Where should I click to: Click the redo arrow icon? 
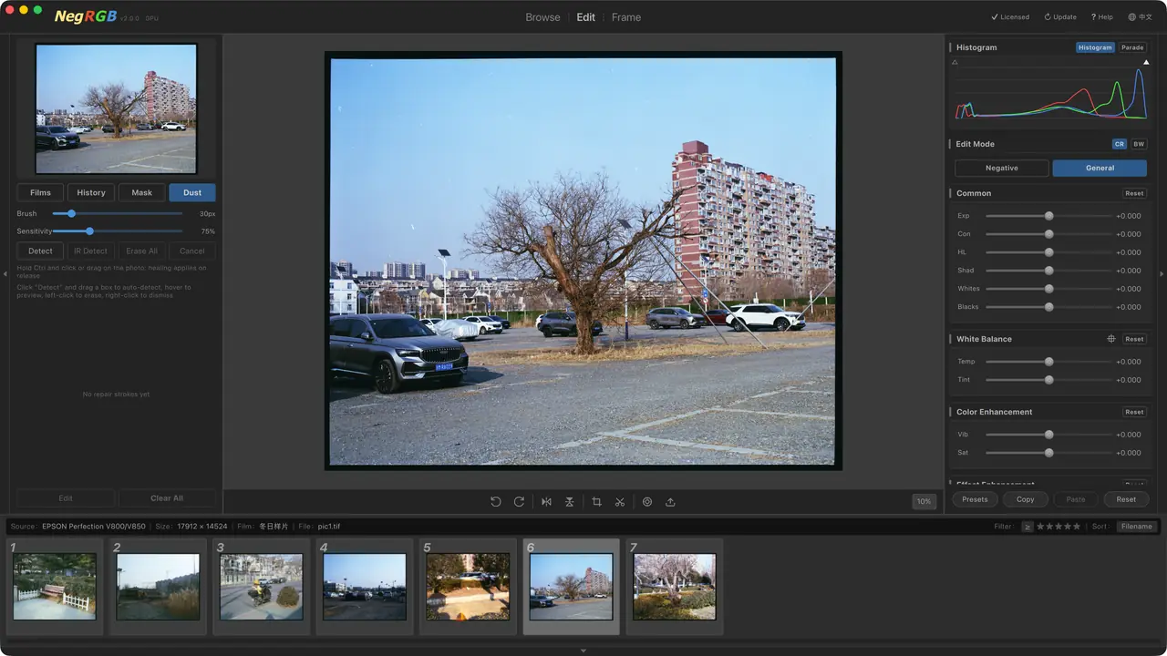click(x=519, y=502)
